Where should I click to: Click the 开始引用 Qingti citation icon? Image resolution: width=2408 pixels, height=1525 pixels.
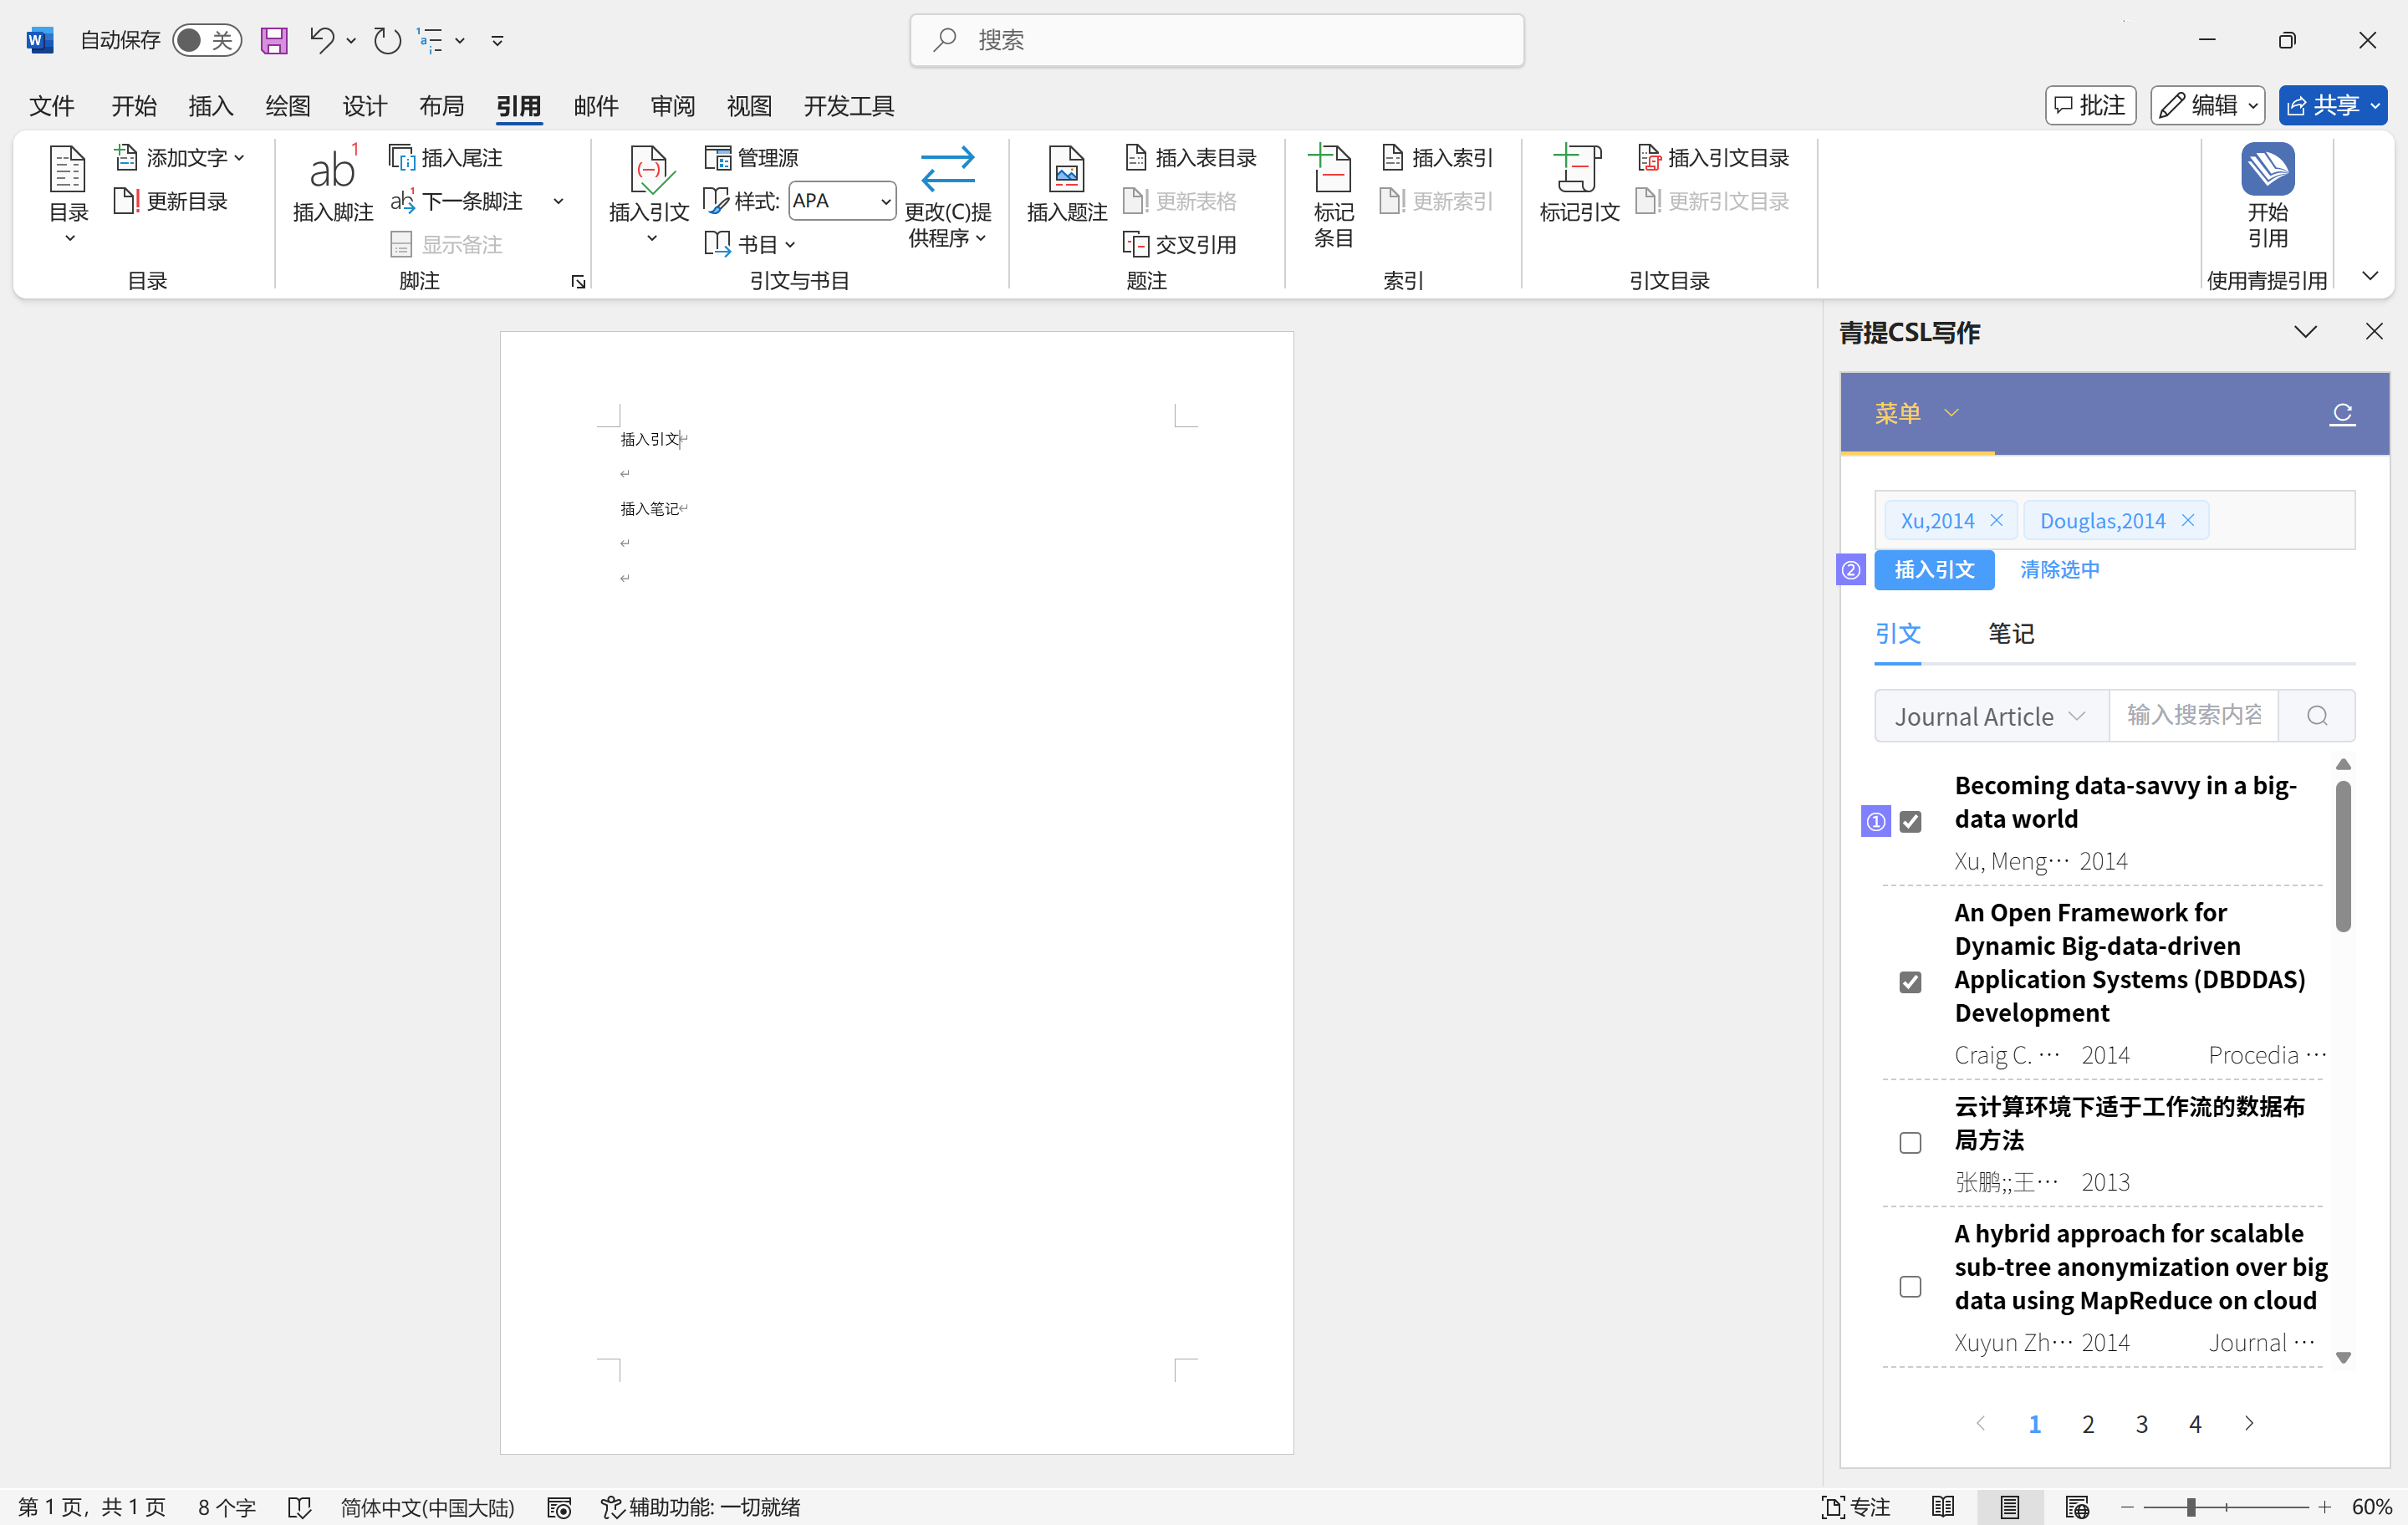point(2267,170)
